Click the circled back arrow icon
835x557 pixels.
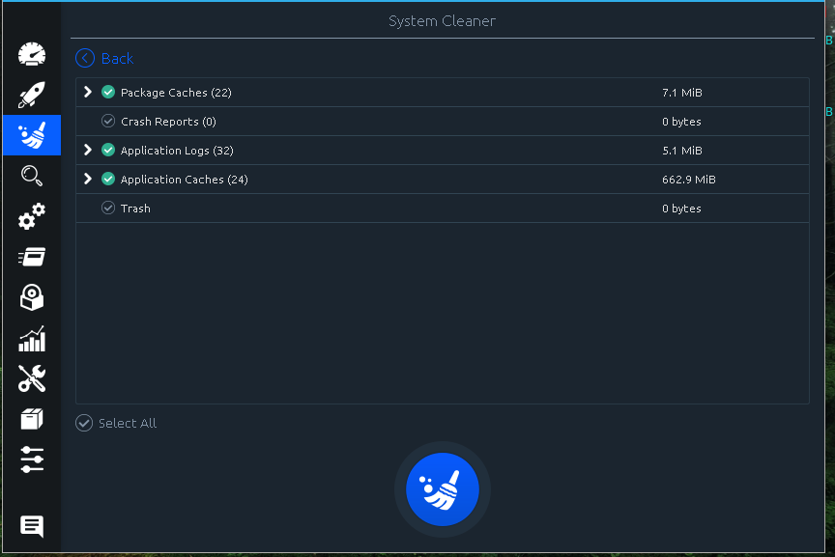[85, 58]
